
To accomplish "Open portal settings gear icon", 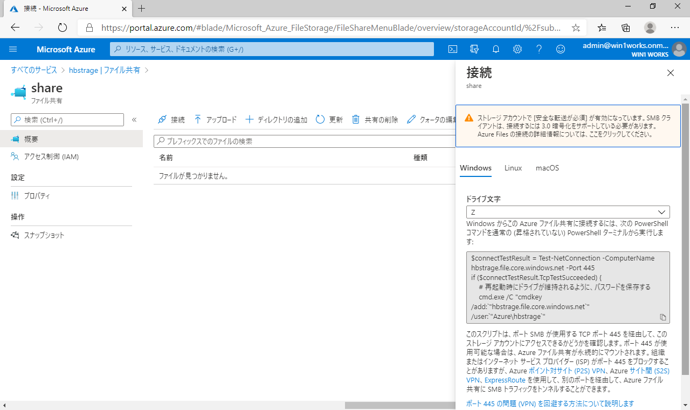I will coord(517,49).
